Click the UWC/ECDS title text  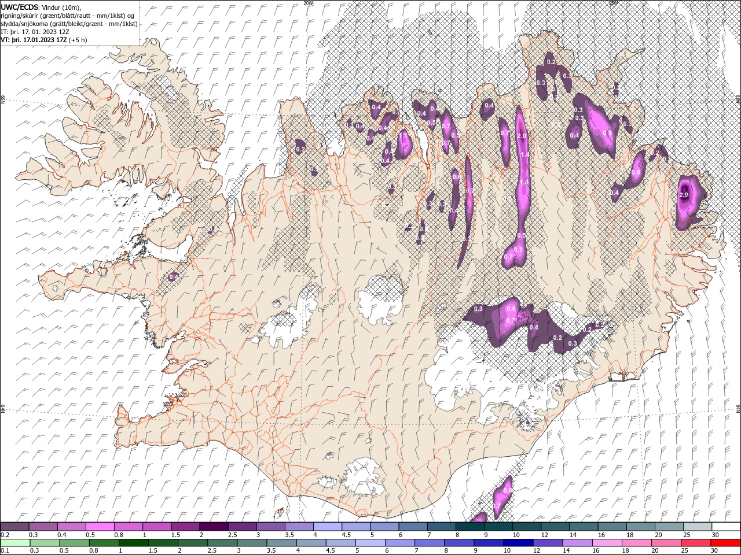point(20,6)
